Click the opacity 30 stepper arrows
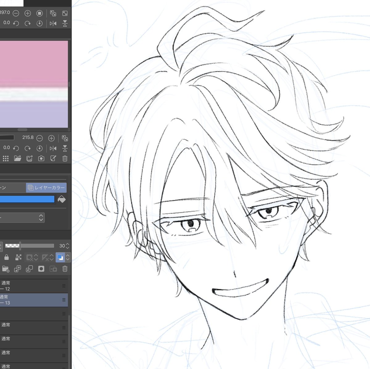Viewport: 370px width, 369px height. (x=68, y=246)
